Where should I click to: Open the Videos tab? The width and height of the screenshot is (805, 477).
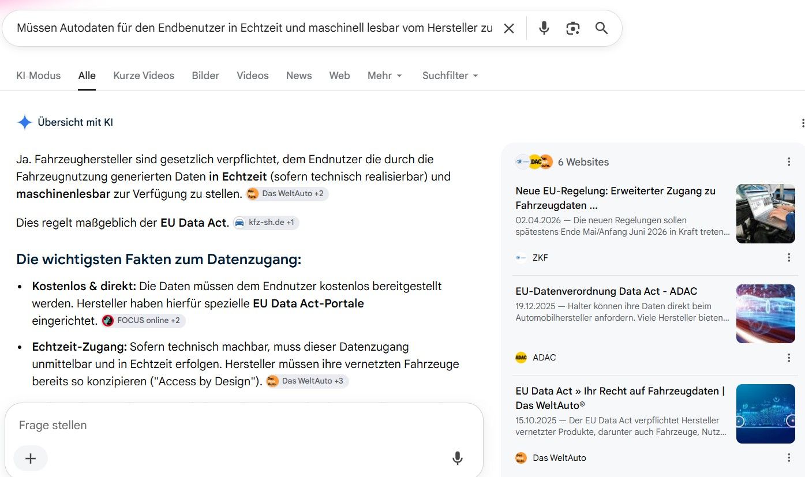253,76
